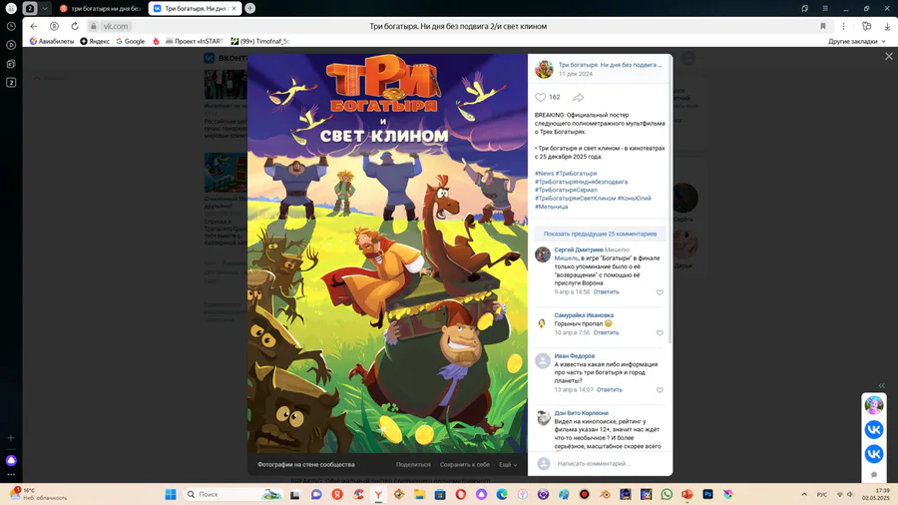
Task: Open the Проект «InSTART» bookmark
Action: point(195,41)
